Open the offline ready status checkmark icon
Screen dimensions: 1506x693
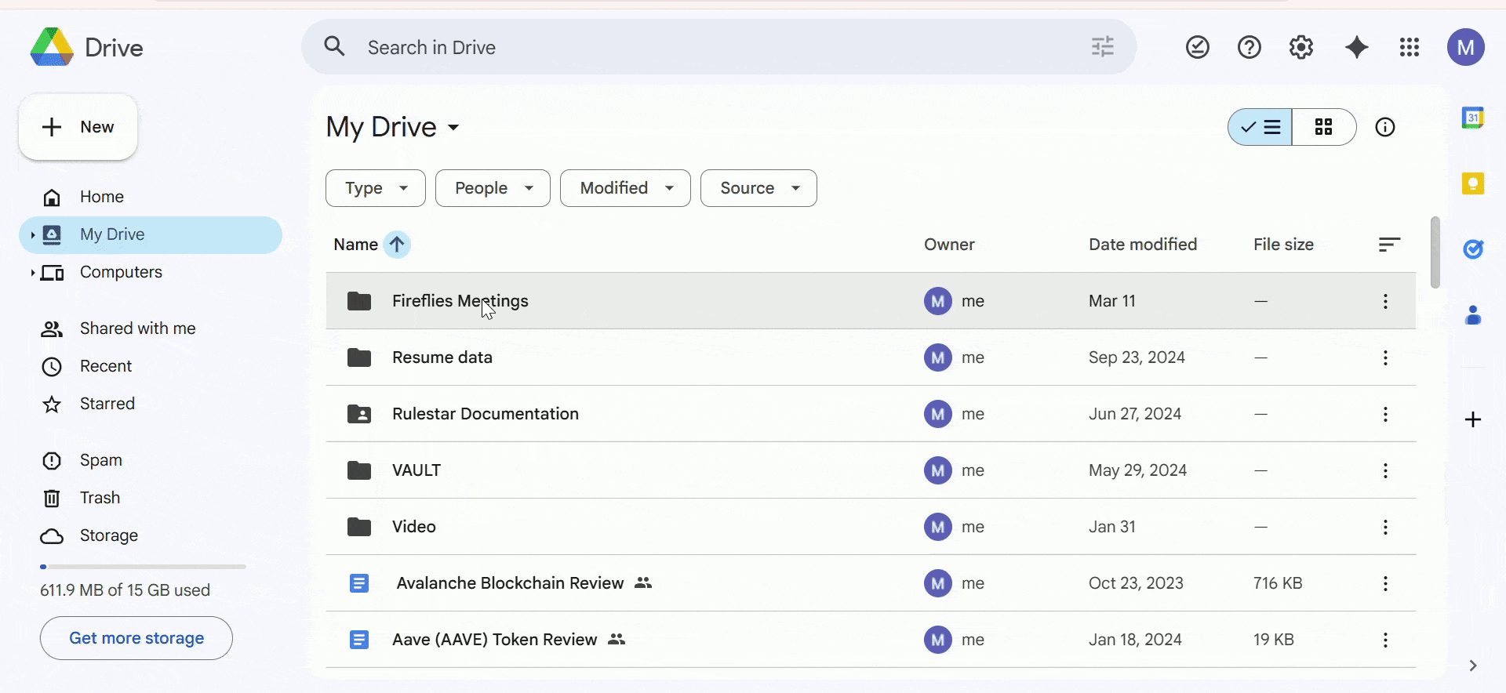[x=1197, y=48]
